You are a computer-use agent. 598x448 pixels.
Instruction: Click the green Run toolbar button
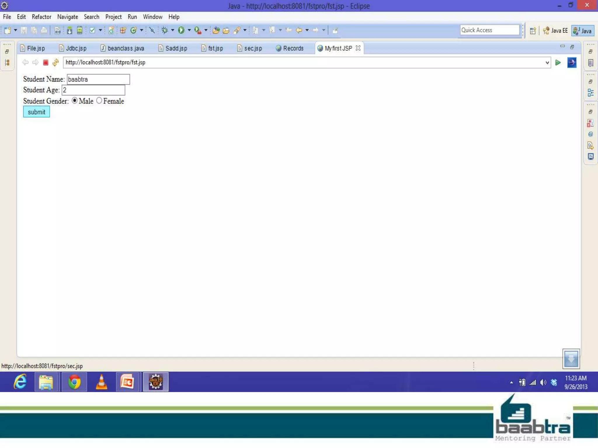181,30
